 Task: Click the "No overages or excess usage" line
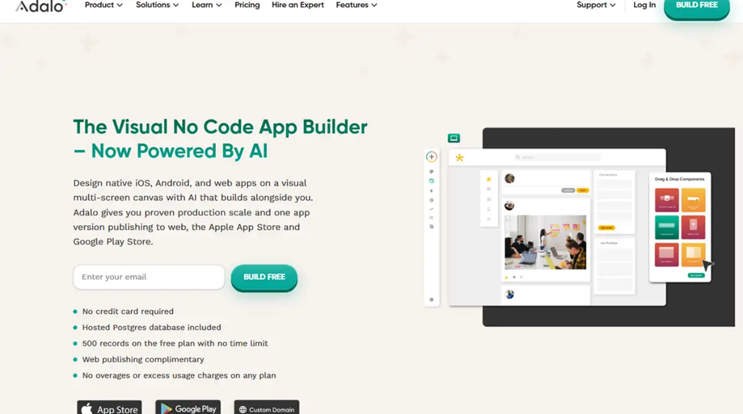[179, 376]
